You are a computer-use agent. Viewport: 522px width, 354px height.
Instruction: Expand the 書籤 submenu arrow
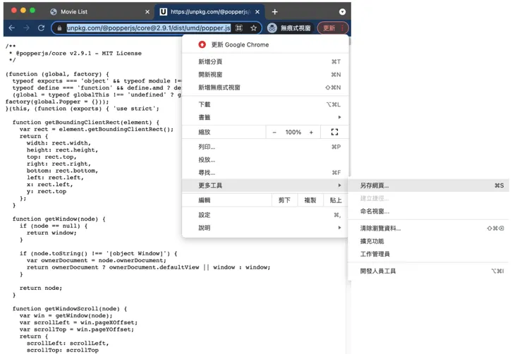(339, 117)
